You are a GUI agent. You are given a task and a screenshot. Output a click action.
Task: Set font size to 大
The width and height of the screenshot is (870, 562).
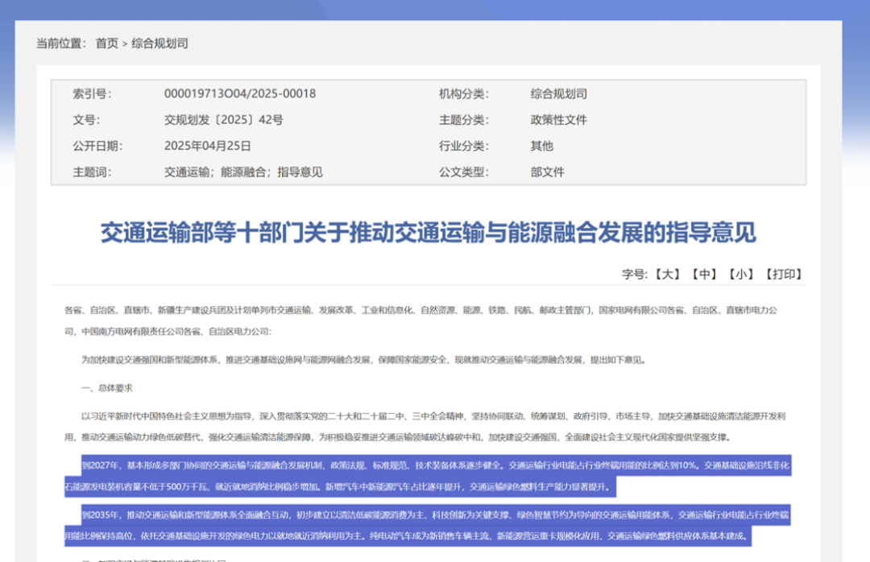[x=668, y=274]
